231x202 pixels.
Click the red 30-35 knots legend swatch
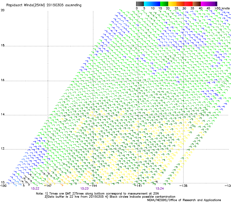[x=189, y=4]
